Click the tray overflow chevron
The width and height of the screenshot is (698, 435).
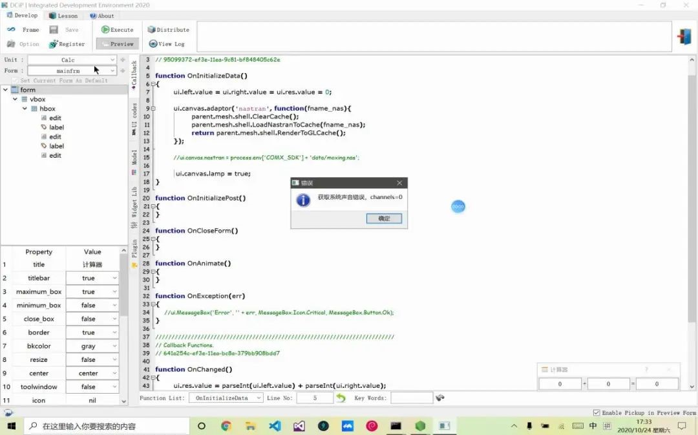pyautogui.click(x=514, y=426)
